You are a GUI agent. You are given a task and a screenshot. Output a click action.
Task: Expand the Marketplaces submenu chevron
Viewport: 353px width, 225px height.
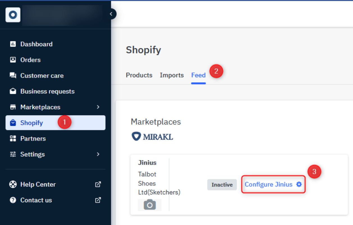(x=98, y=107)
